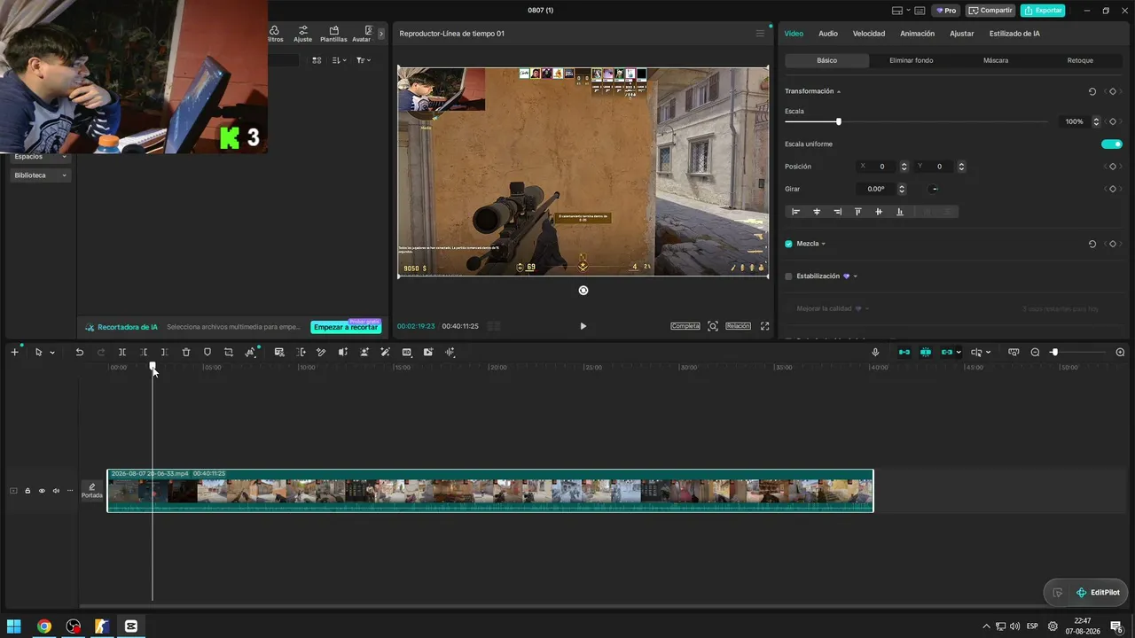Viewport: 1135px width, 638px height.
Task: Click the Escala slider handle
Action: coord(839,121)
